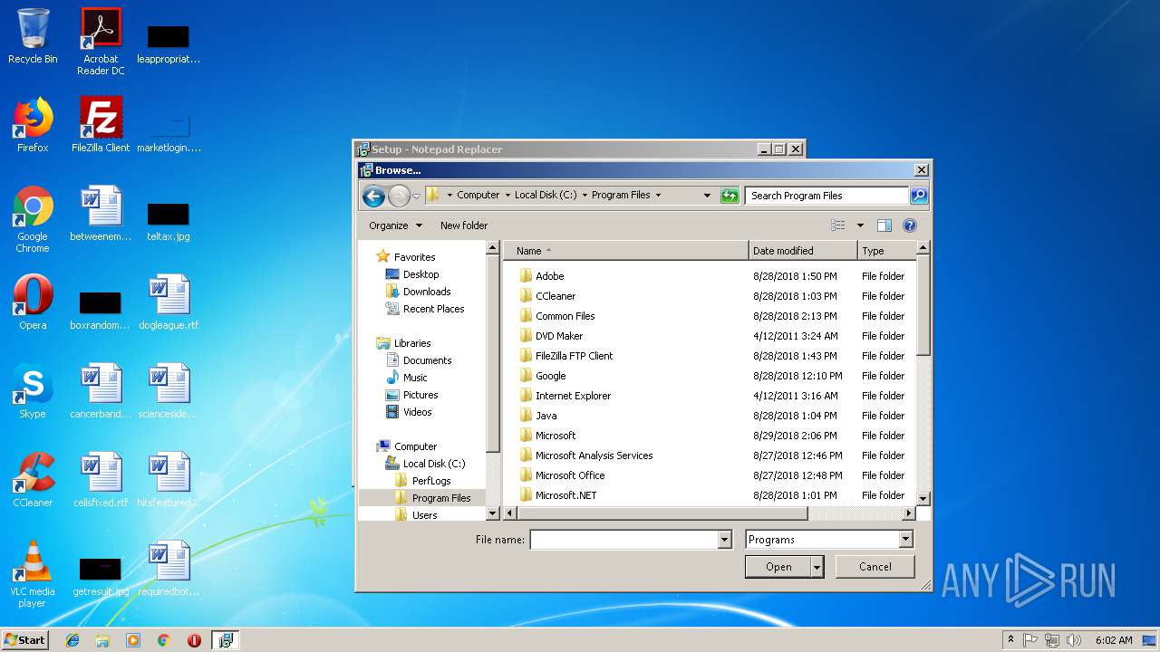The height and width of the screenshot is (652, 1160).
Task: Open the Skype desktop shortcut
Action: tap(33, 391)
